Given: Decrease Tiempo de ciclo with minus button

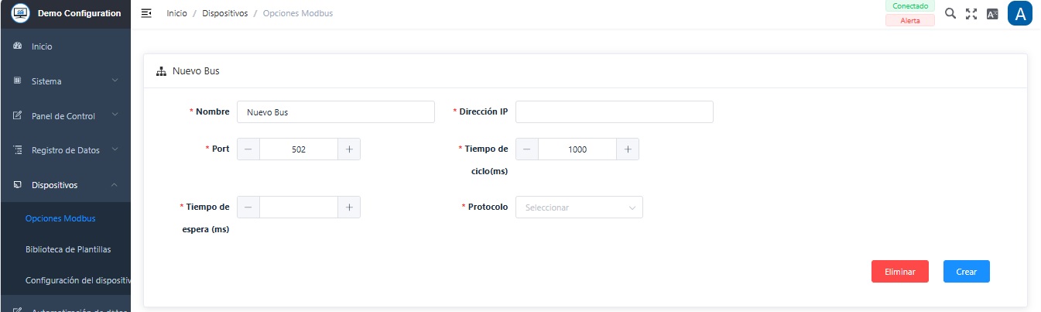Looking at the screenshot, I should 526,149.
